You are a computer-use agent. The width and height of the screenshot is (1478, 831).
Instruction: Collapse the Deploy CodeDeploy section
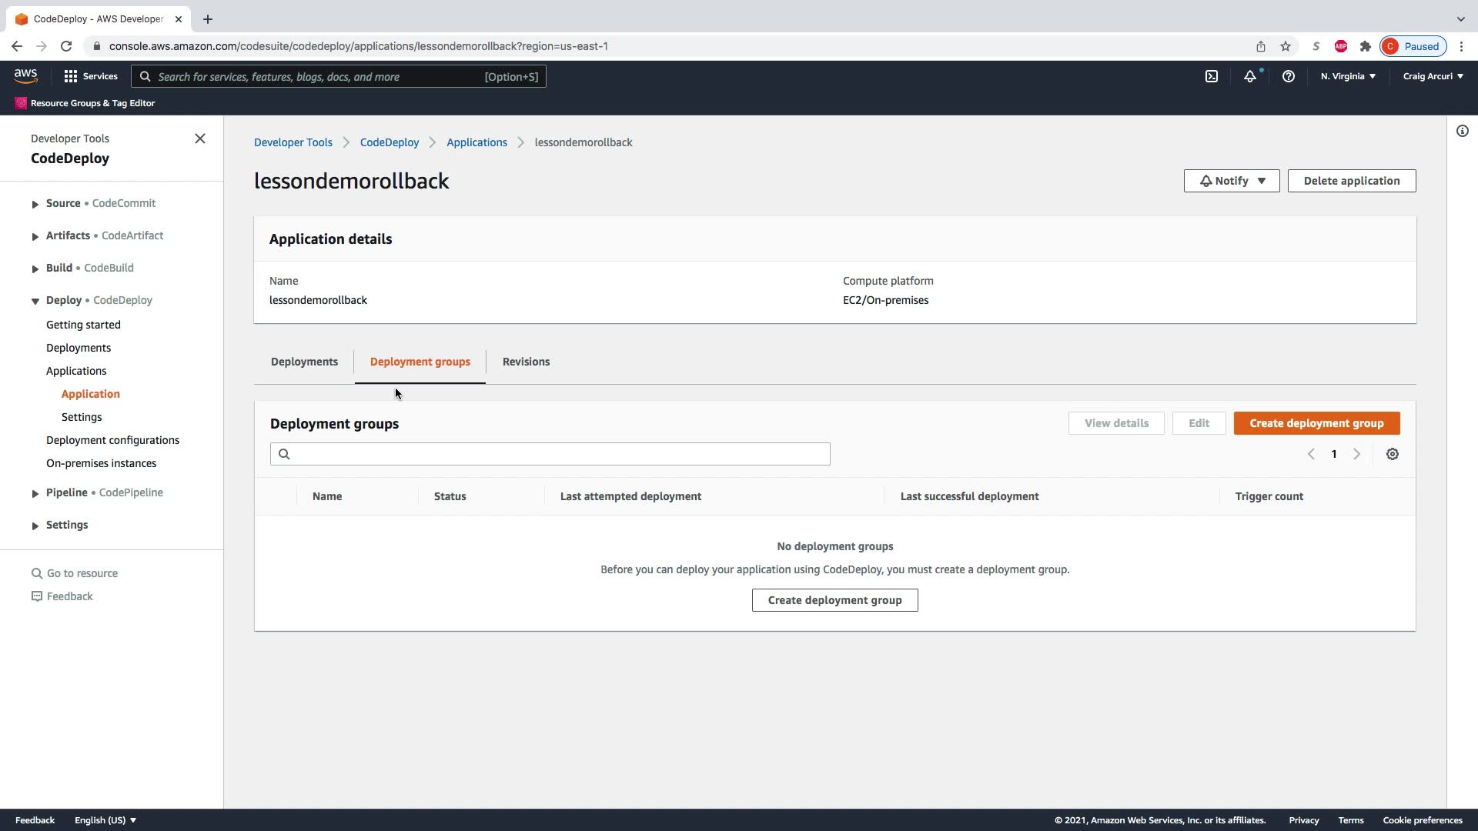[x=35, y=301]
